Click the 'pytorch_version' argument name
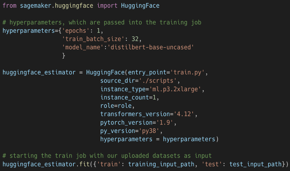The width and height of the screenshot is (290, 171). pos(126,123)
